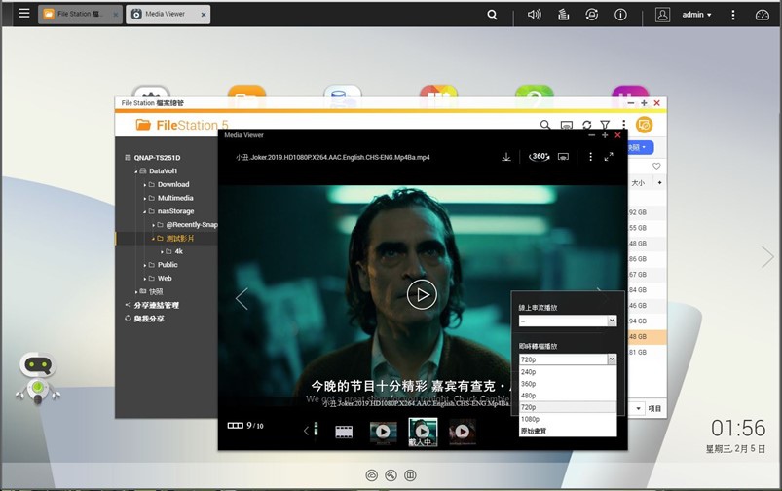Click the File Station network media player icon

tap(567, 125)
